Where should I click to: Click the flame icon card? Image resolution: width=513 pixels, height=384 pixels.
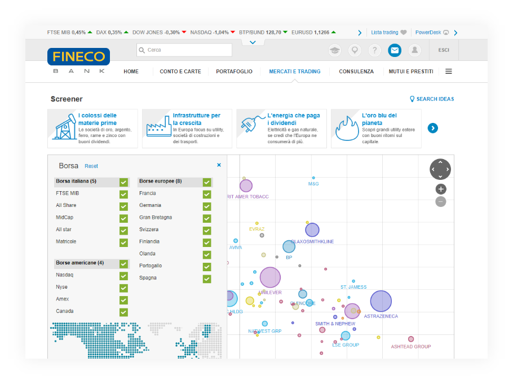pos(347,129)
